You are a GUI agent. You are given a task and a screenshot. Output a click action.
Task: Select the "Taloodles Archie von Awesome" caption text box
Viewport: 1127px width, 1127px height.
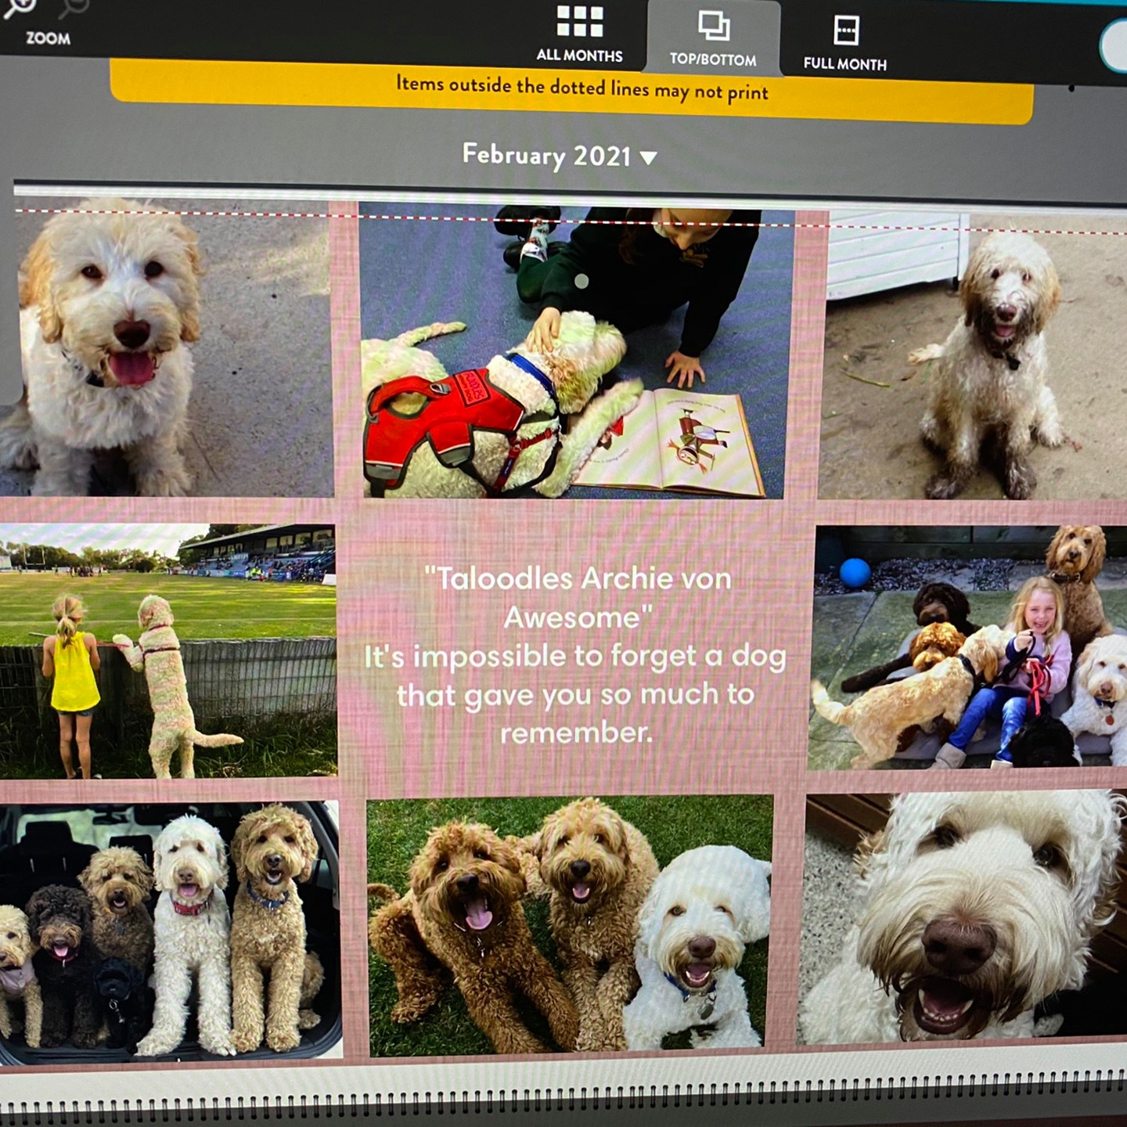576,655
